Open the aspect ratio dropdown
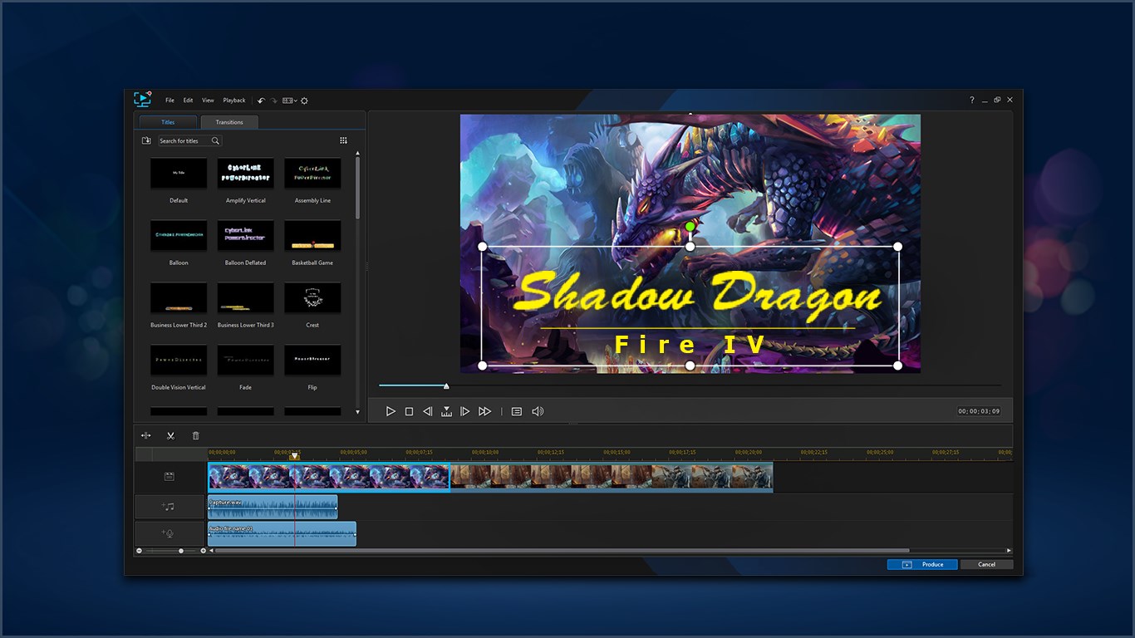 pyautogui.click(x=289, y=101)
